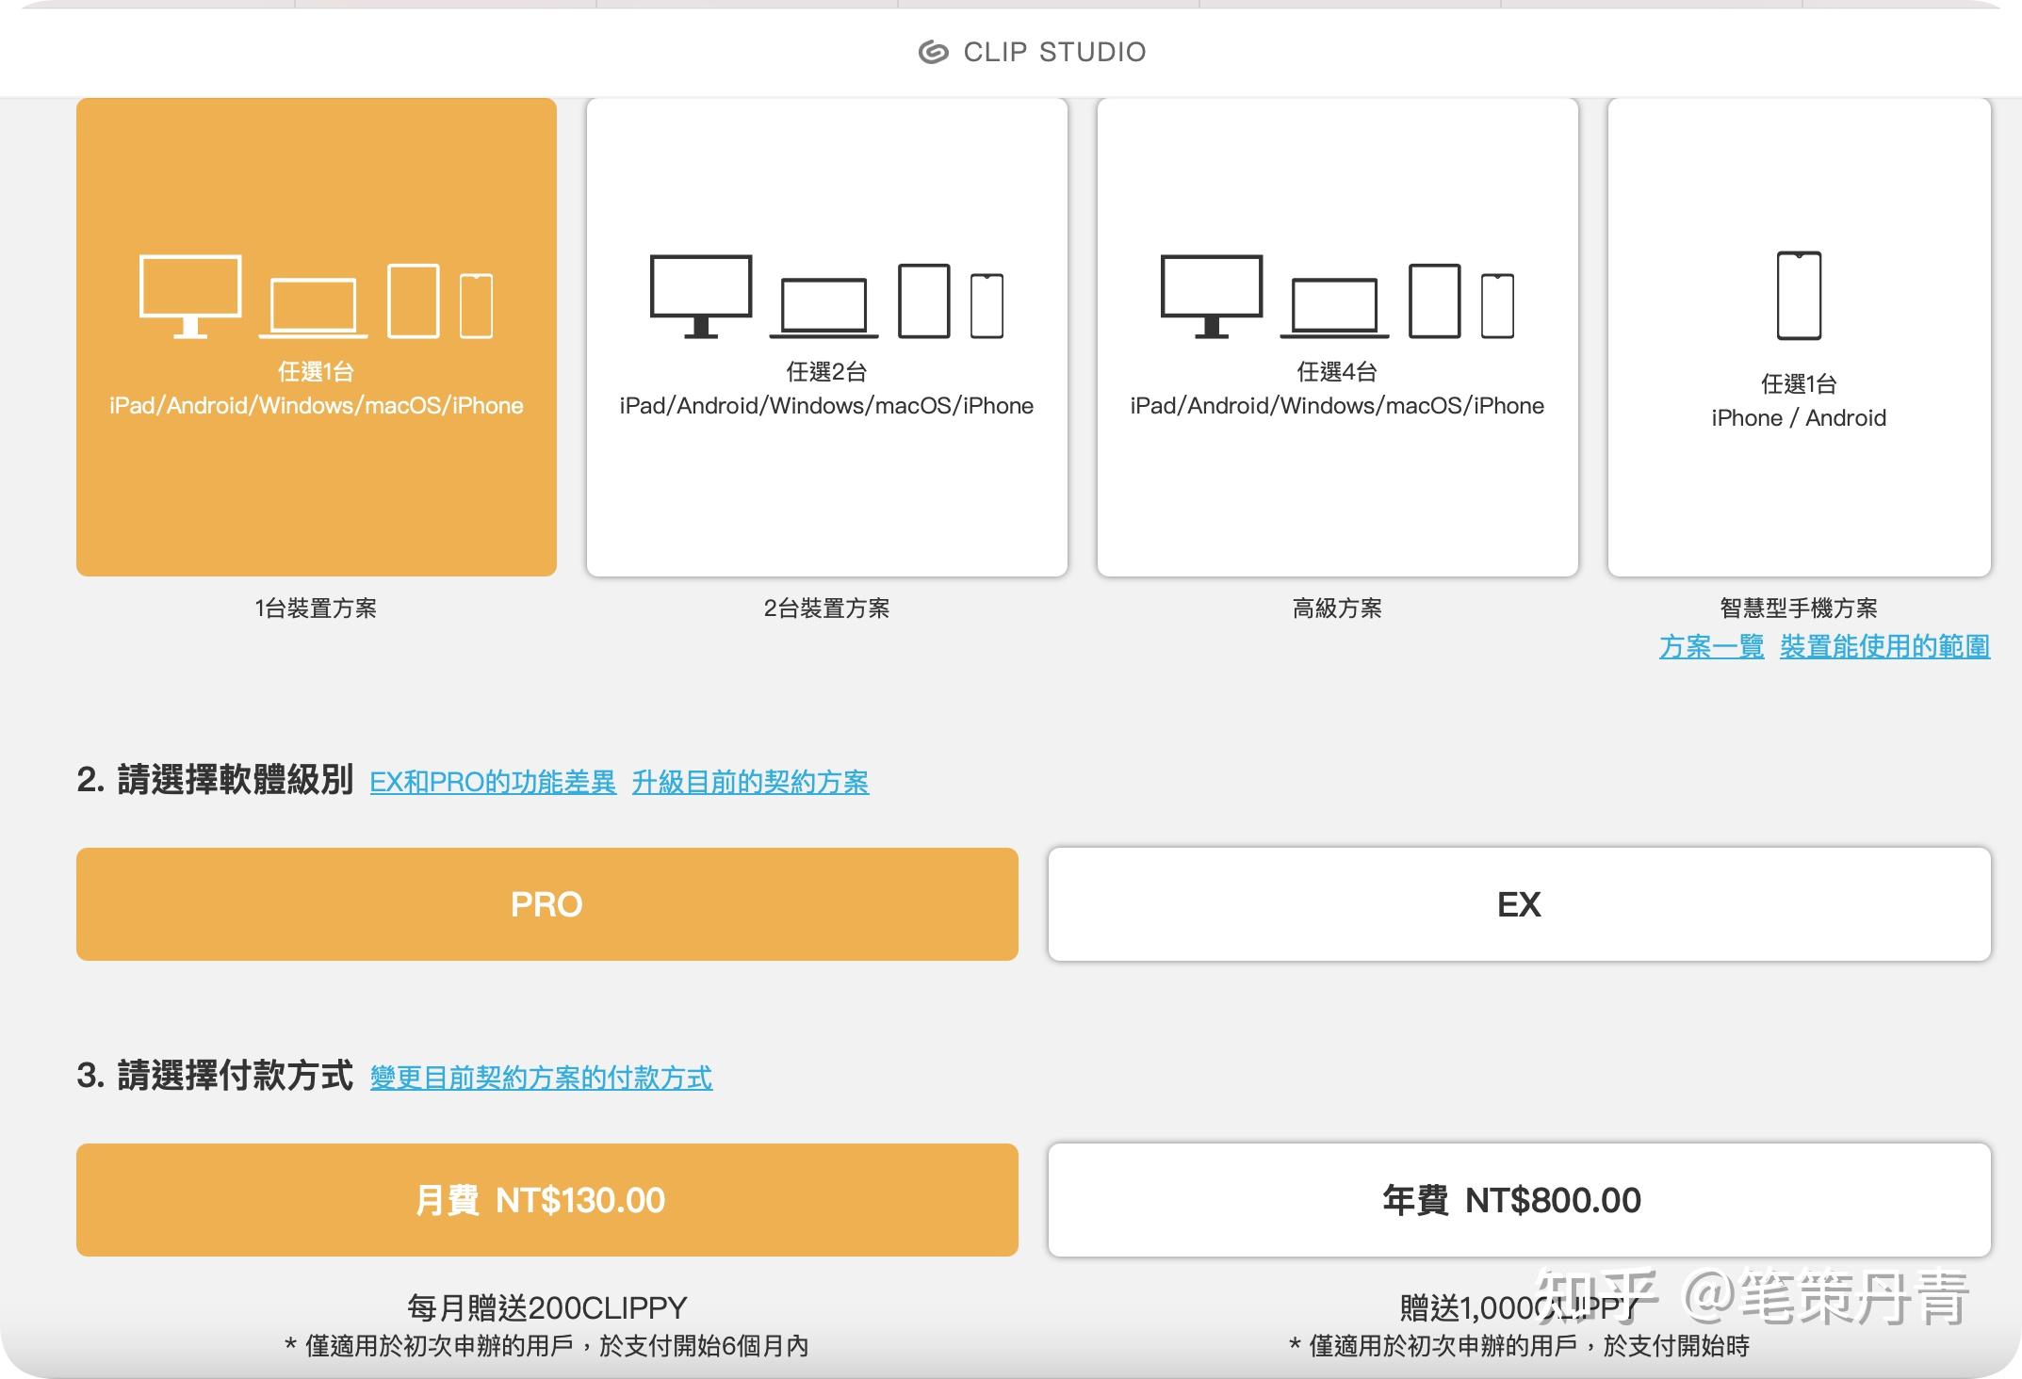Viewport: 2022px width, 1379px height.
Task: Click the 高級方案 caption text
Action: tap(1337, 608)
